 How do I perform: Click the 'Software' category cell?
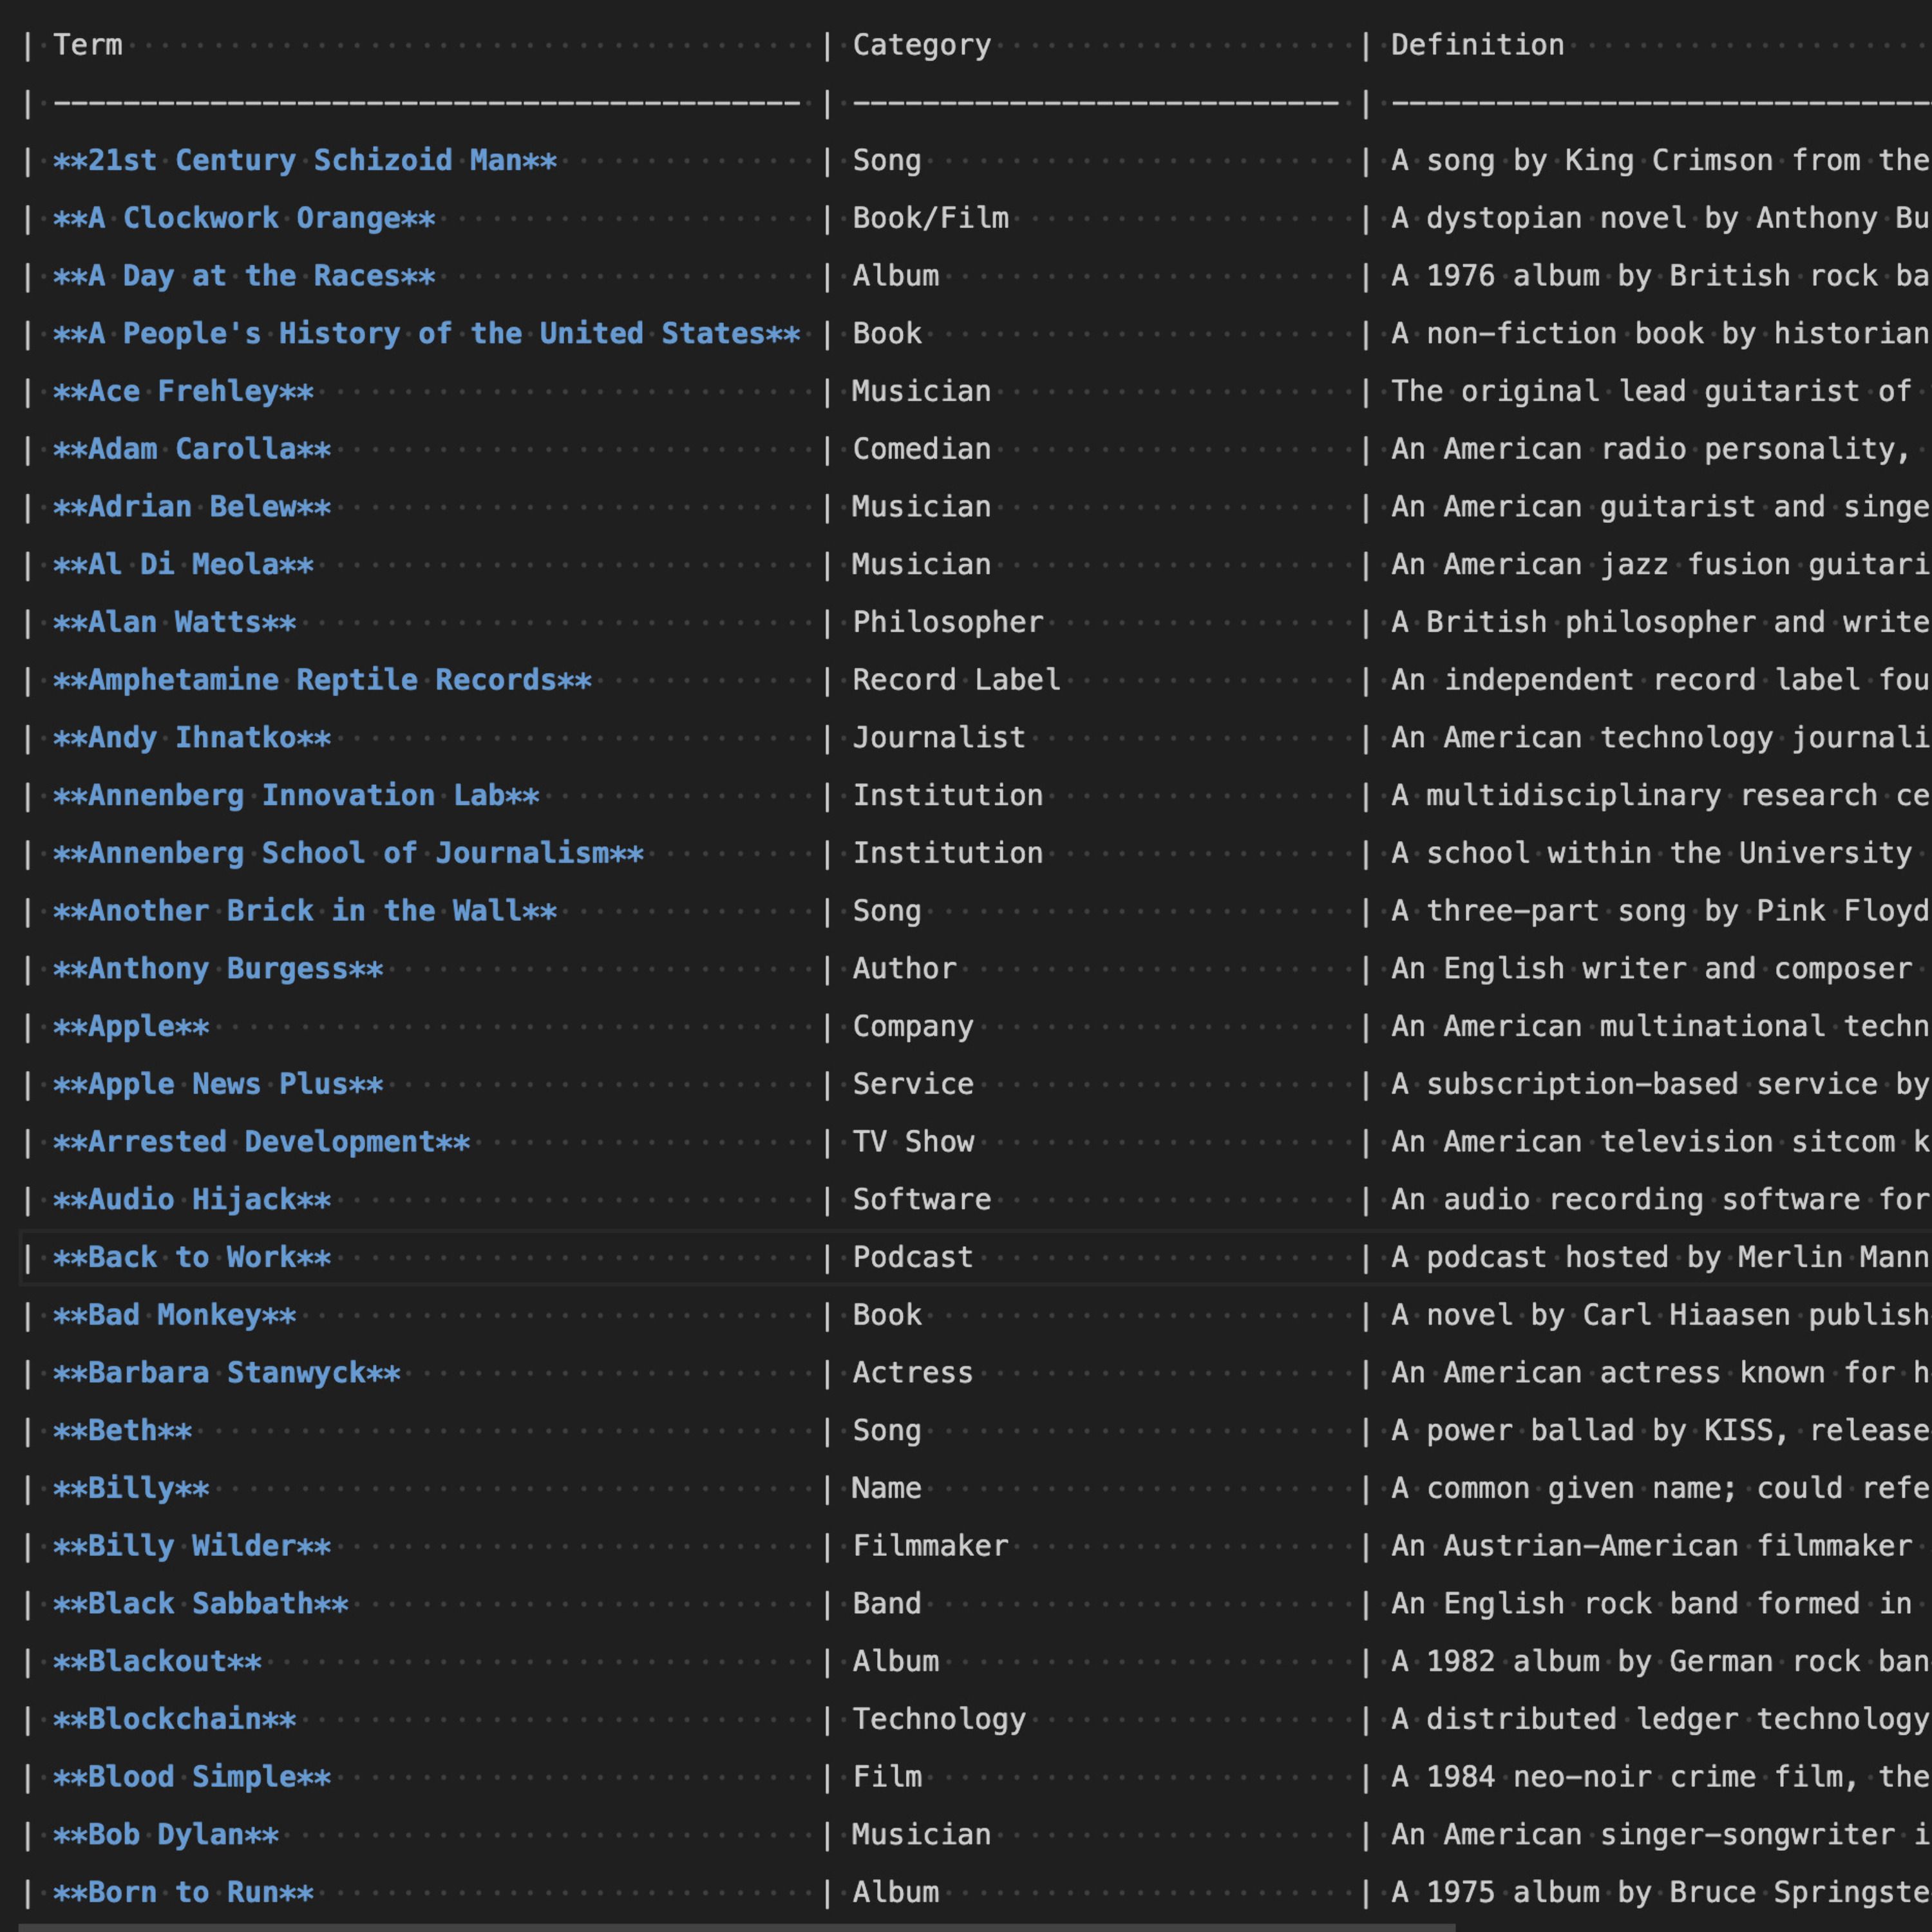tap(921, 1200)
